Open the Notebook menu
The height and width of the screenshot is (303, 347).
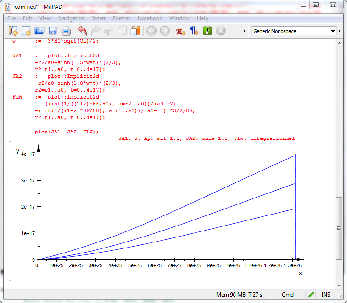click(150, 18)
